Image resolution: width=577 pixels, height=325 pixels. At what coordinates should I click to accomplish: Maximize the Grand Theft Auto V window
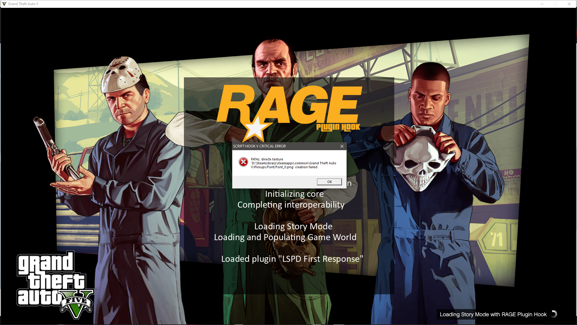coord(555,4)
